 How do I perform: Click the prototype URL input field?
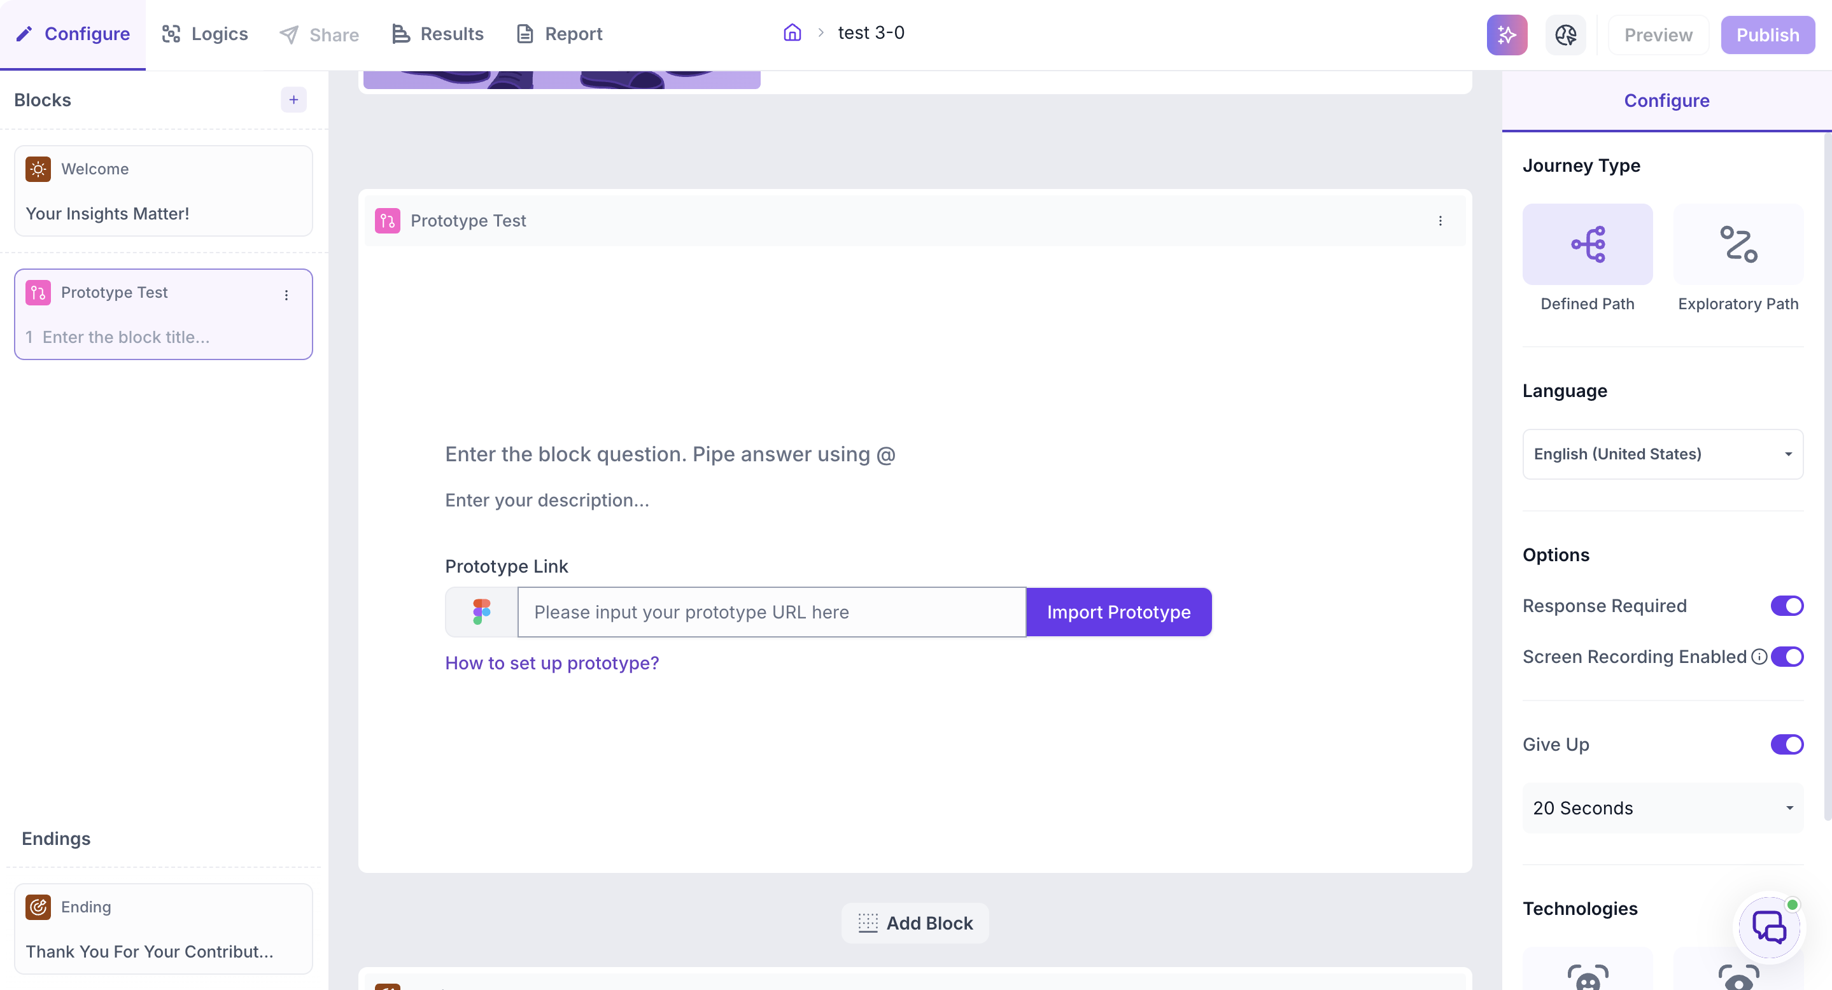click(772, 611)
